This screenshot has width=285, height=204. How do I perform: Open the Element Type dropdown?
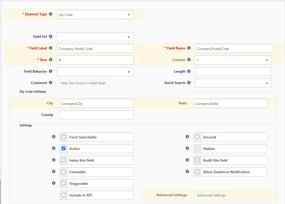pos(95,15)
